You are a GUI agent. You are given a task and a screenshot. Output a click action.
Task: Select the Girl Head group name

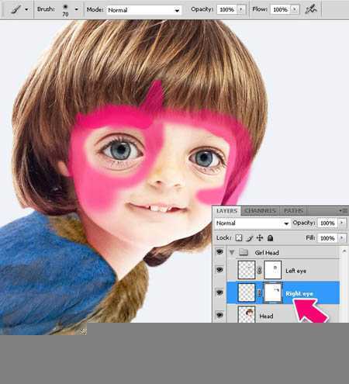coord(267,253)
